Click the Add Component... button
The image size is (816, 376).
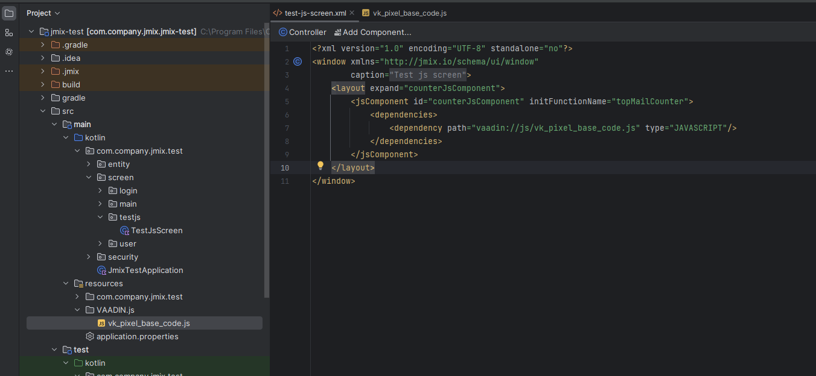pyautogui.click(x=372, y=32)
